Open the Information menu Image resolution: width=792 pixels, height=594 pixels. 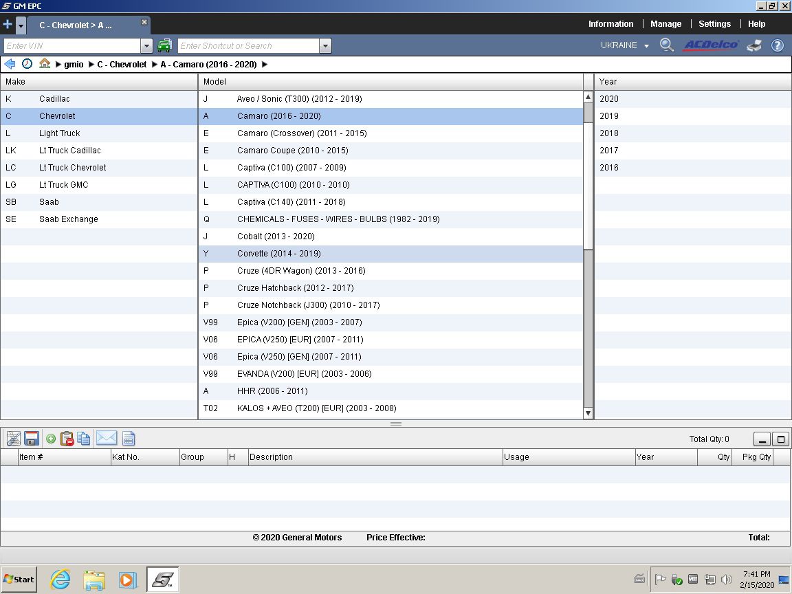click(x=610, y=24)
